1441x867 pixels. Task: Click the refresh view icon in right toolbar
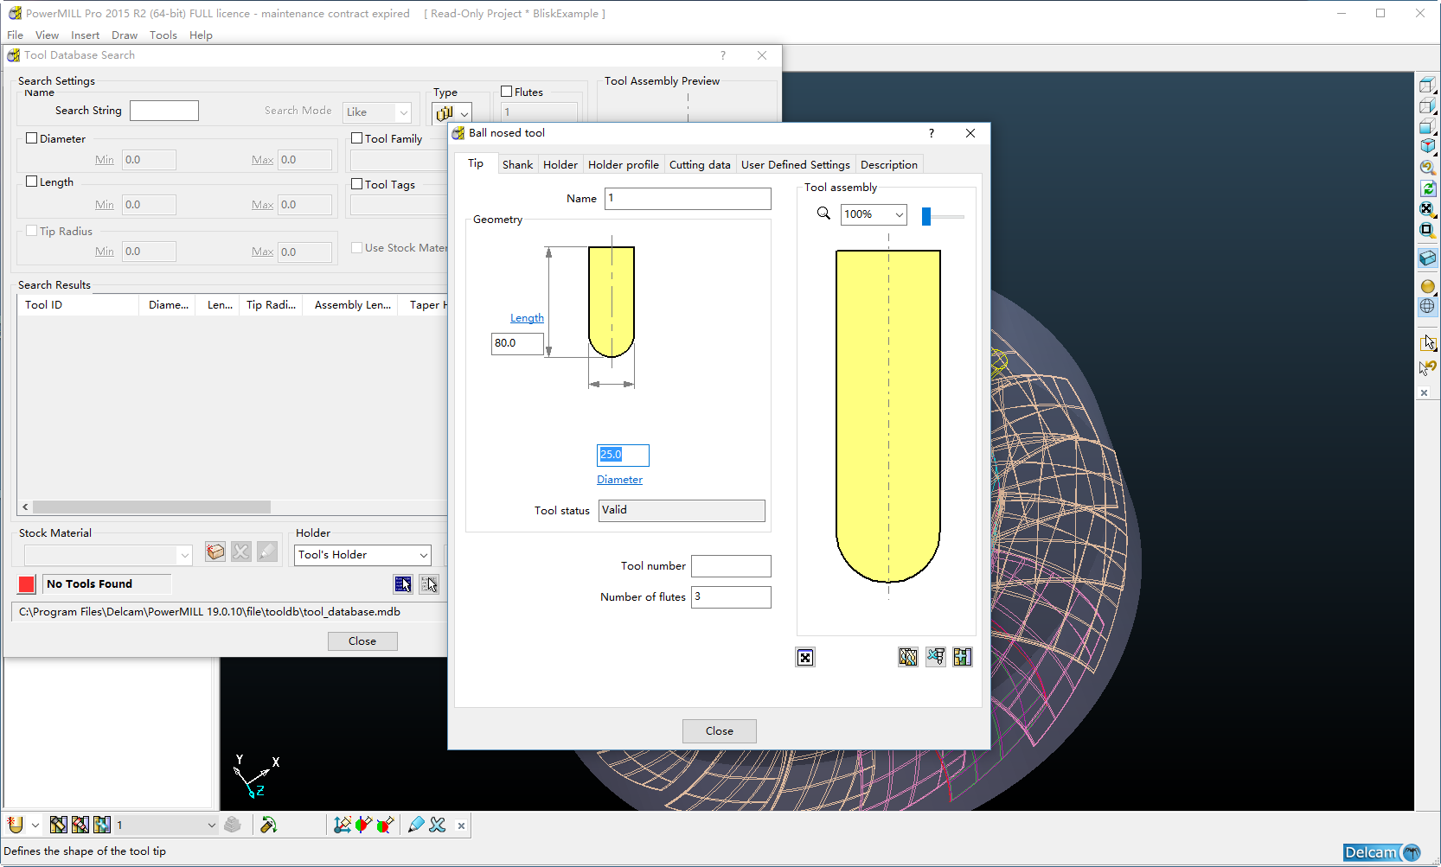tap(1427, 188)
